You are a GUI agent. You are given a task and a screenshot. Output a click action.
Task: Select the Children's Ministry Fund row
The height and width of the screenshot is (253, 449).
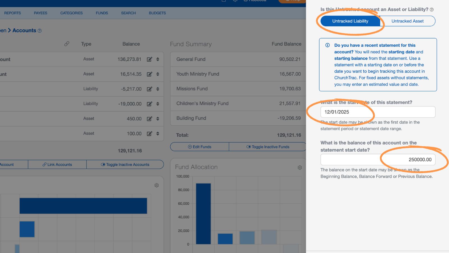pyautogui.click(x=238, y=103)
